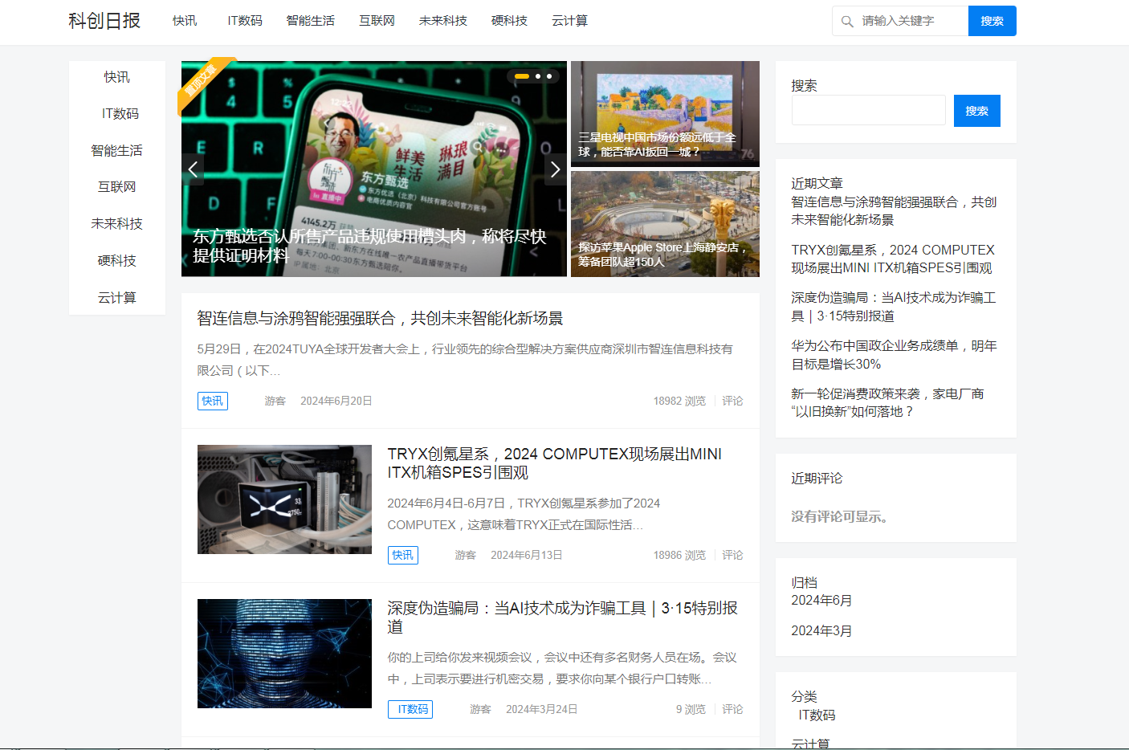This screenshot has height=750, width=1129.
Task: Open article title 深度伪造骗局 3·15特别报道
Action: [562, 618]
